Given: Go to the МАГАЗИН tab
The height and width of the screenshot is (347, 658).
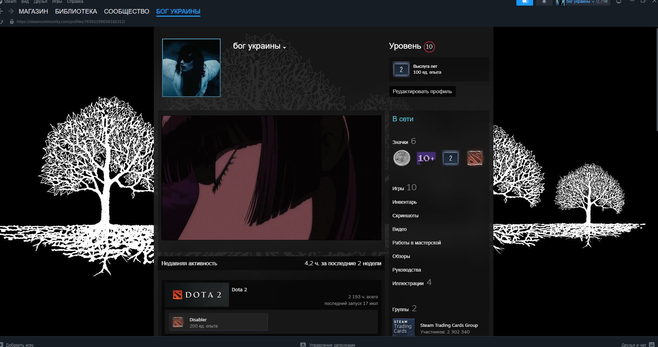Looking at the screenshot, I should (33, 11).
